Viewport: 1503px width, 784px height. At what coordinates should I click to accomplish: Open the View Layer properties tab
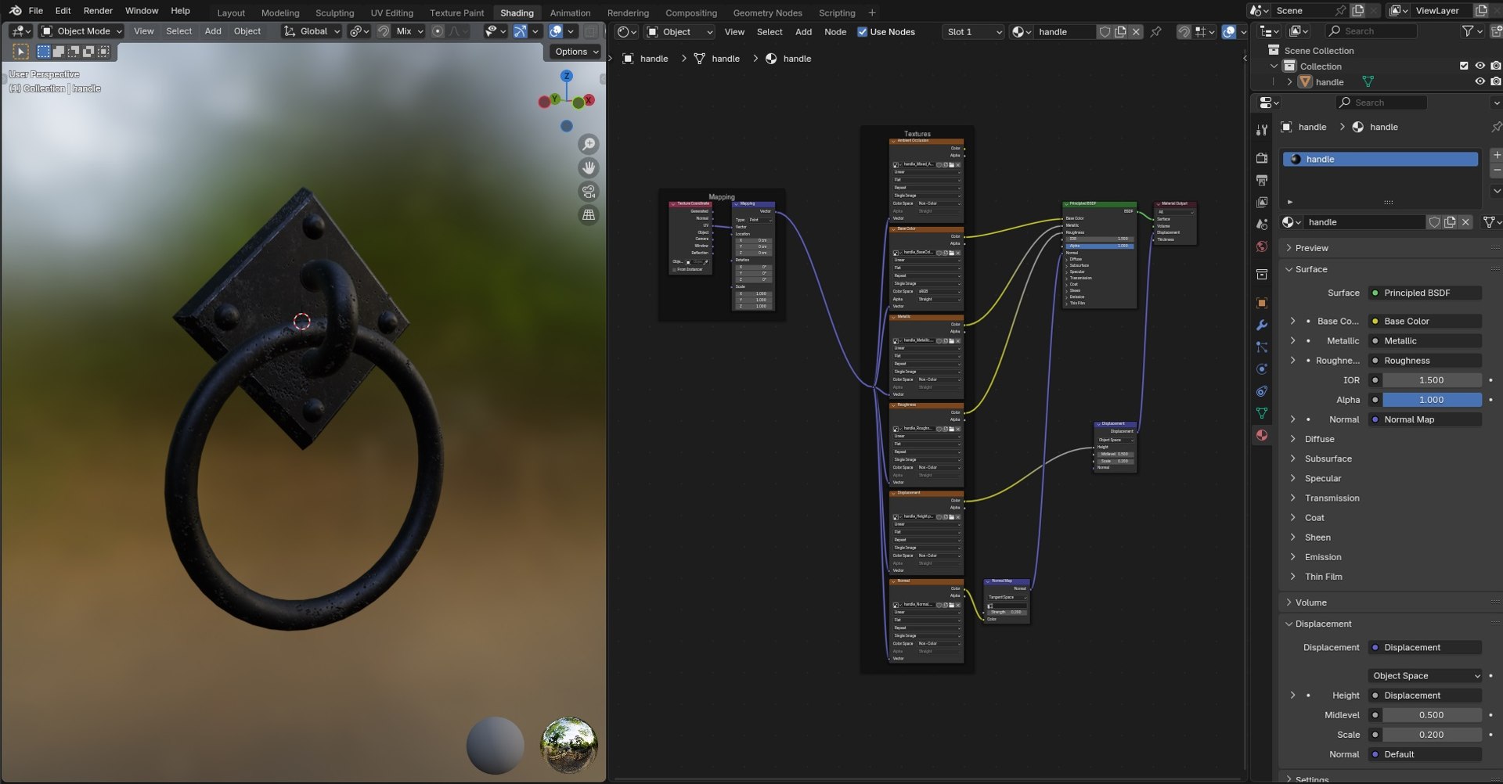pyautogui.click(x=1261, y=202)
